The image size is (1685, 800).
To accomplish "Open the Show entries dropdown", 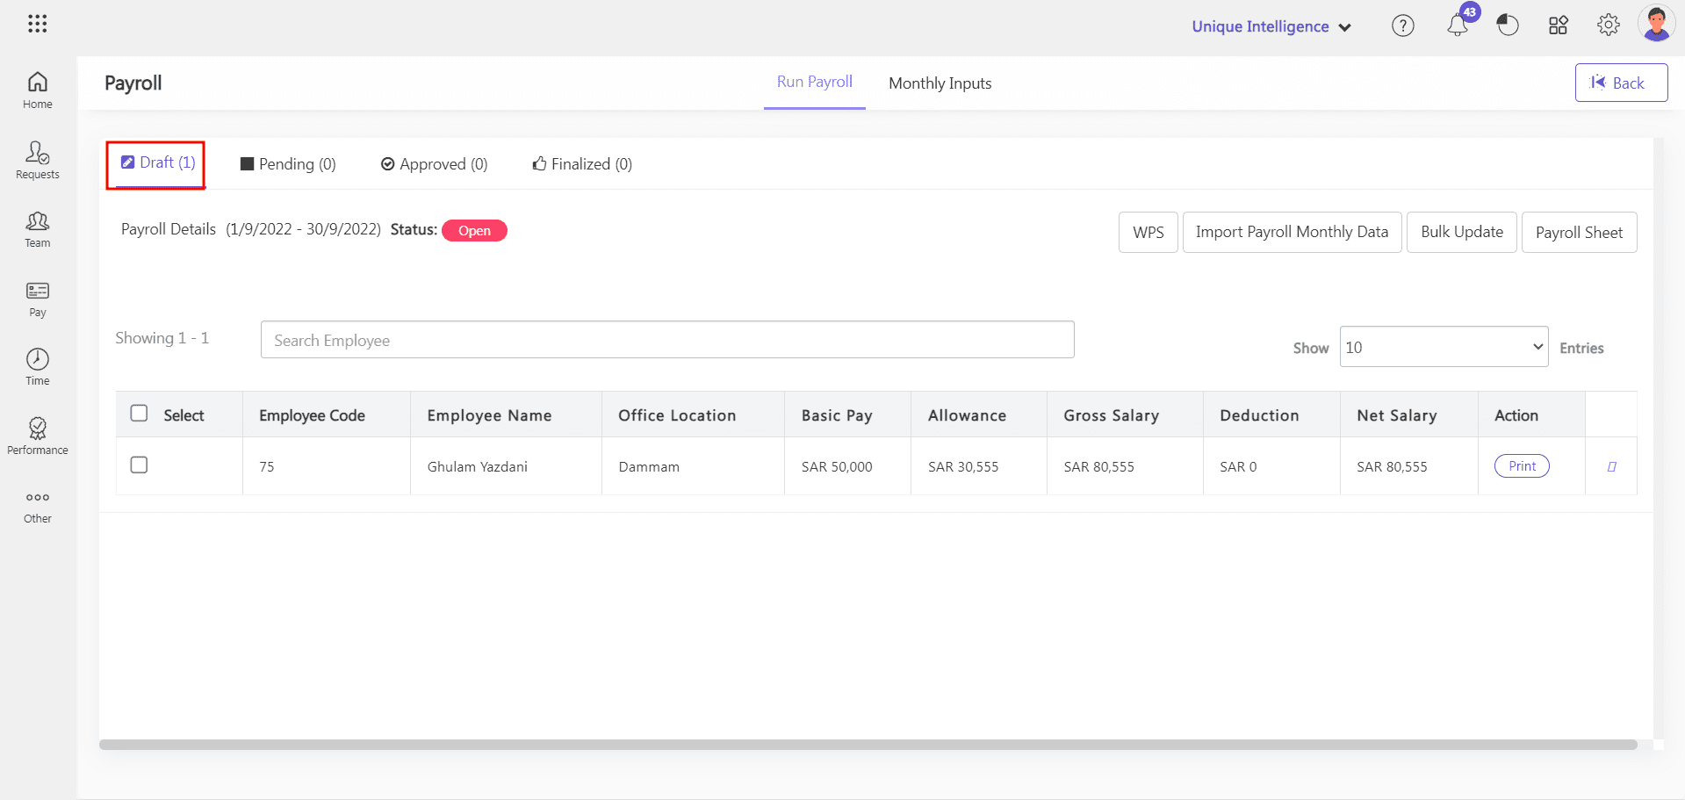I will (1443, 347).
